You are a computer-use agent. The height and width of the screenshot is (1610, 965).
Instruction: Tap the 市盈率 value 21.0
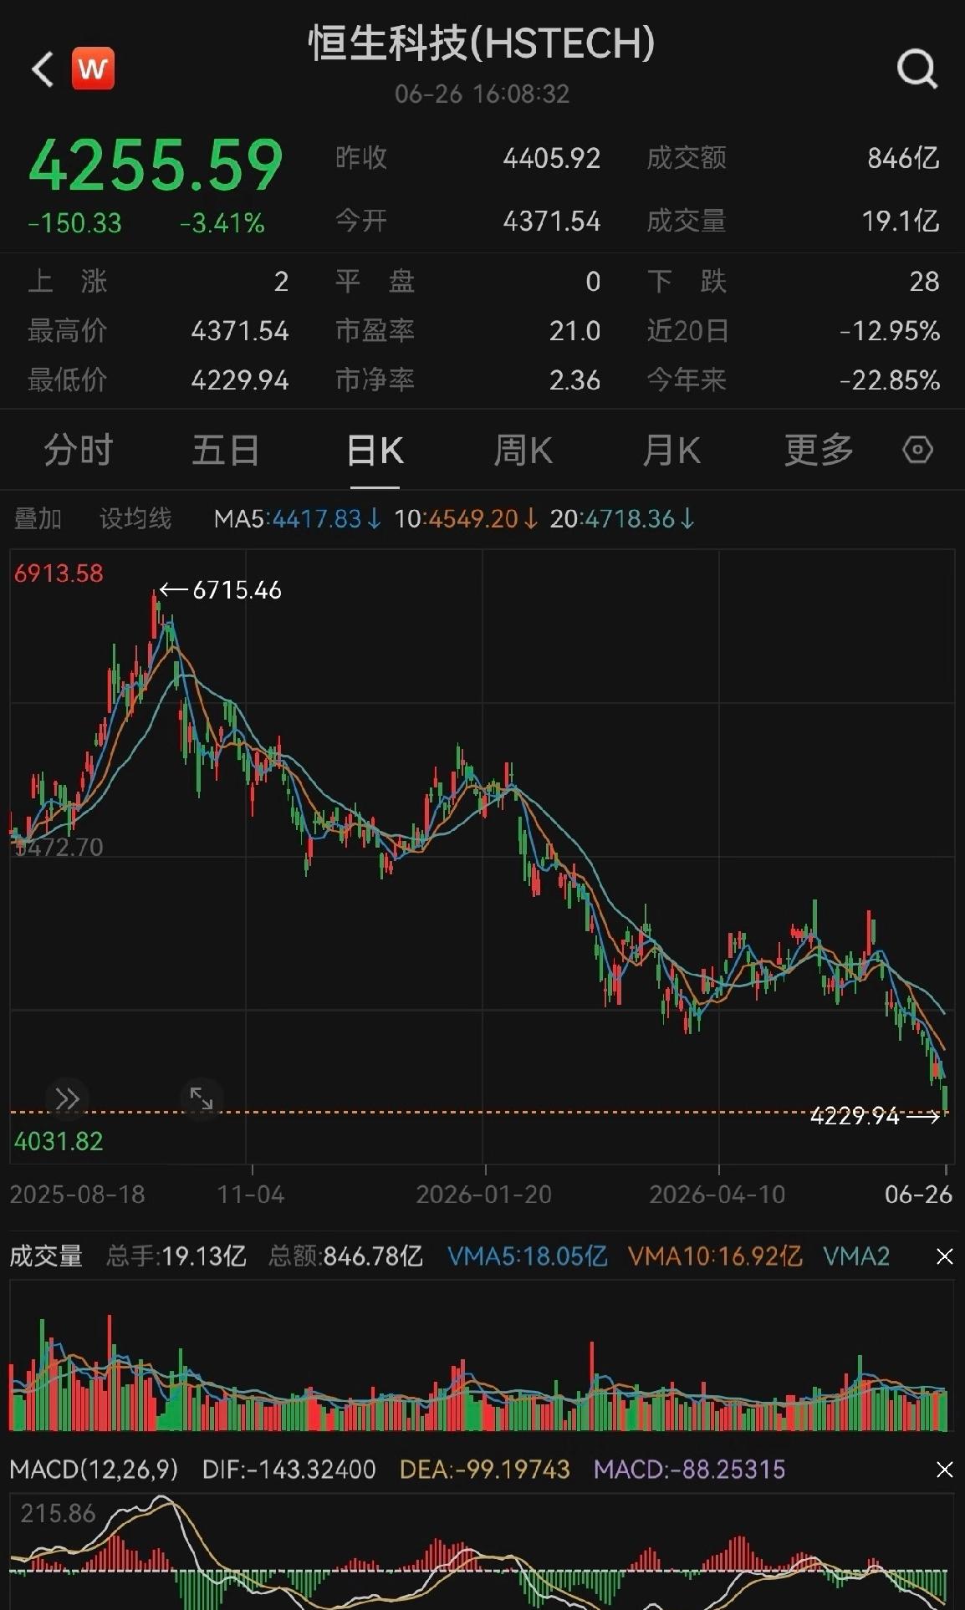(x=575, y=331)
